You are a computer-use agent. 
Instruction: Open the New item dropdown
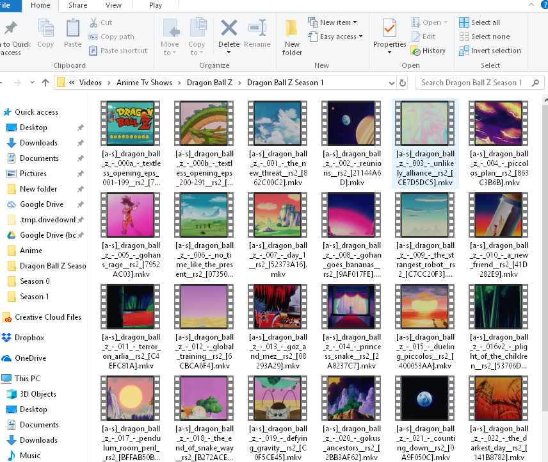(332, 22)
